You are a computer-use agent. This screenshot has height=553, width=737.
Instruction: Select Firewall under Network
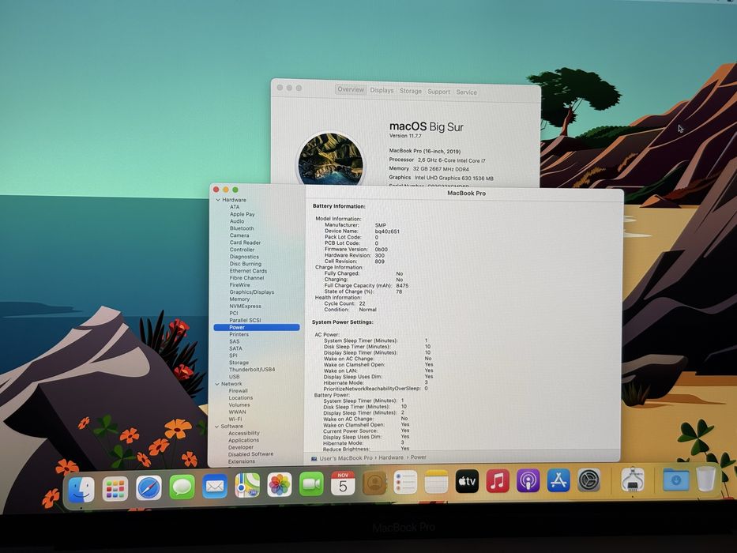pos(238,390)
